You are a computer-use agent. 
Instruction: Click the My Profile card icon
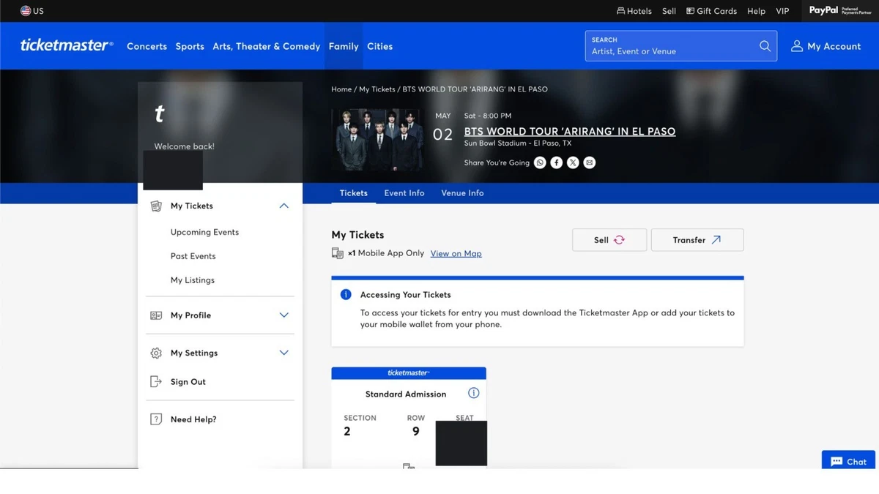coord(156,315)
